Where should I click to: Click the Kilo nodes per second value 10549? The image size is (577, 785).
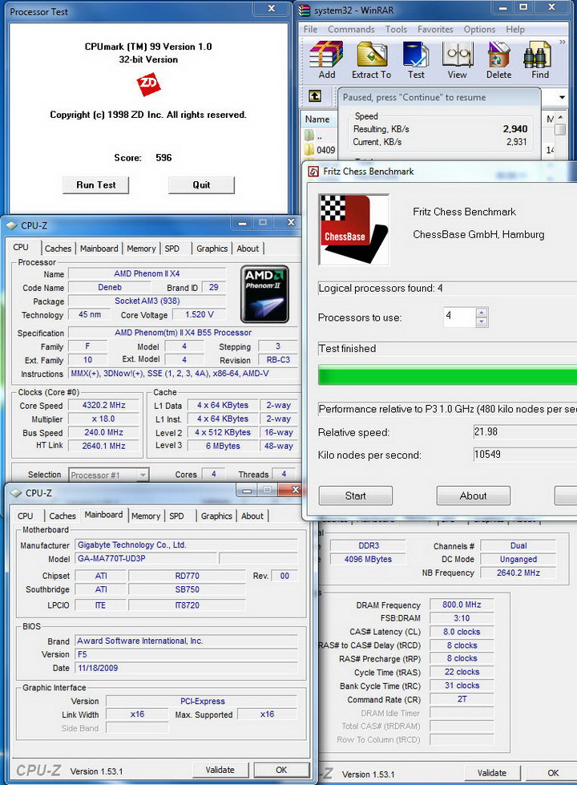[525, 455]
